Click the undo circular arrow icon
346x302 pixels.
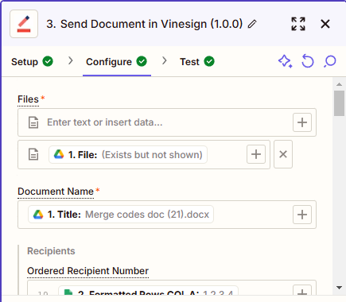click(308, 61)
